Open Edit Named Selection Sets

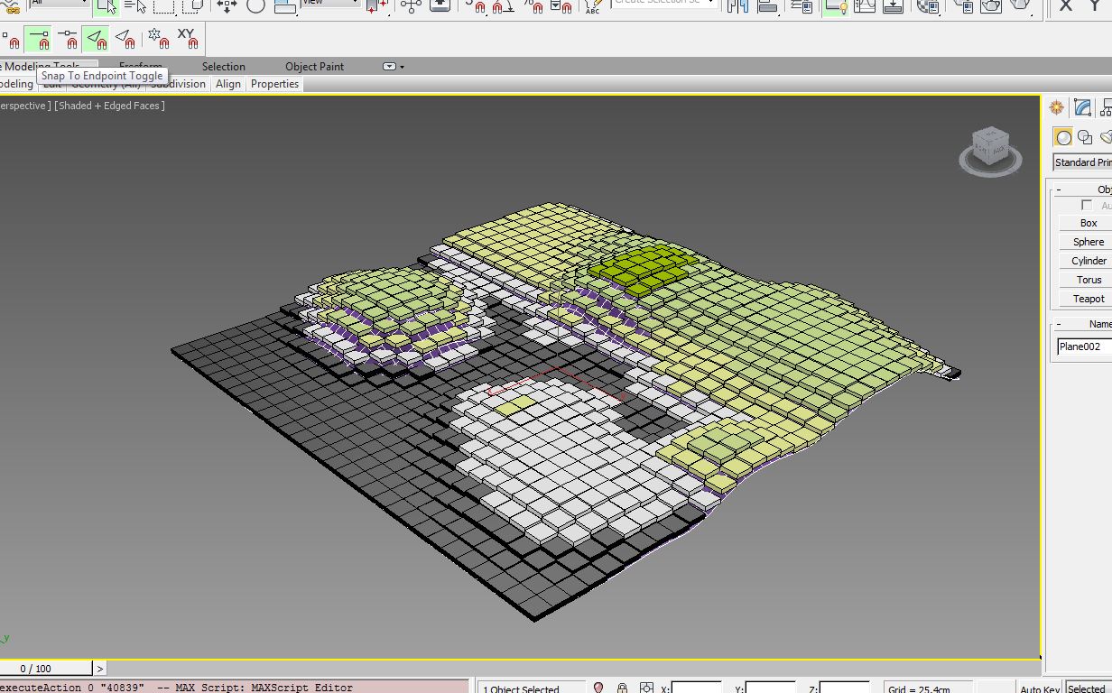593,6
